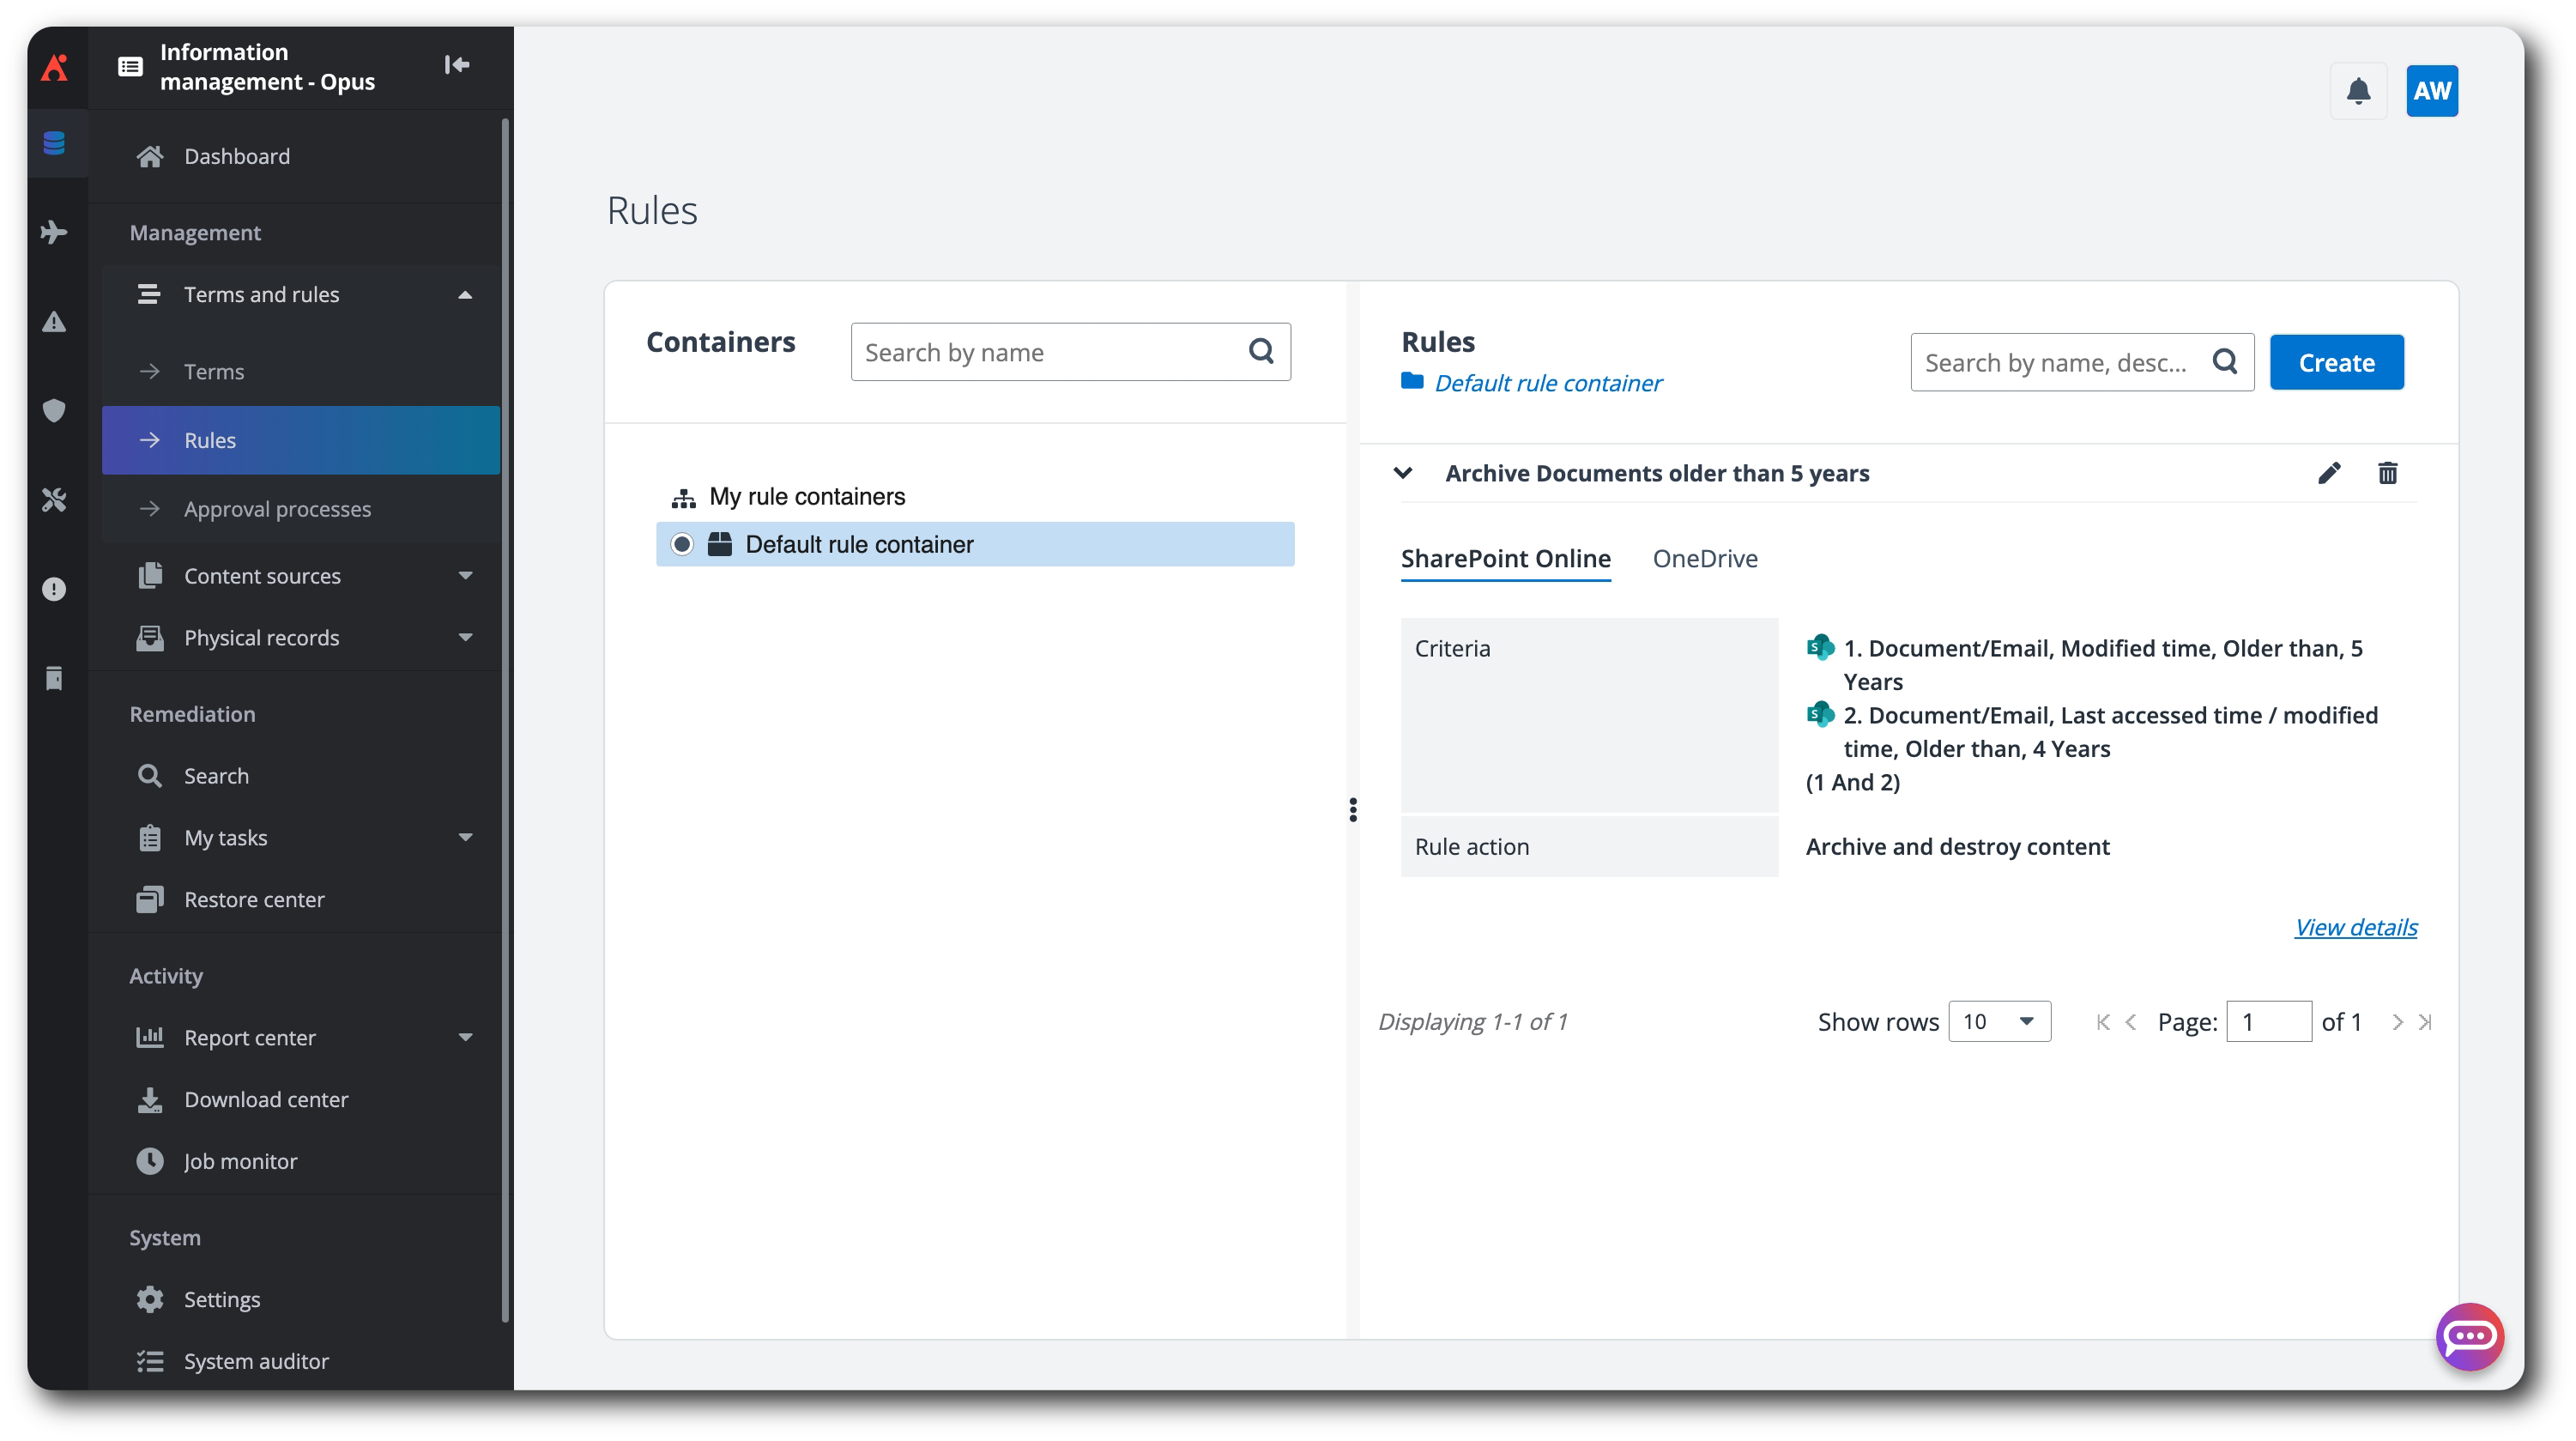Click the vertical panel splitter handle
This screenshot has width=2576, height=1441.
1353,810
